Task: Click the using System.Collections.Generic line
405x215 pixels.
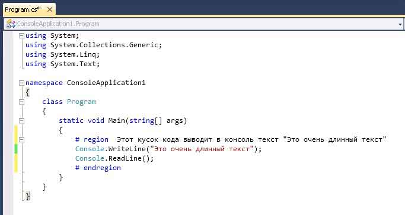Action: (x=94, y=45)
